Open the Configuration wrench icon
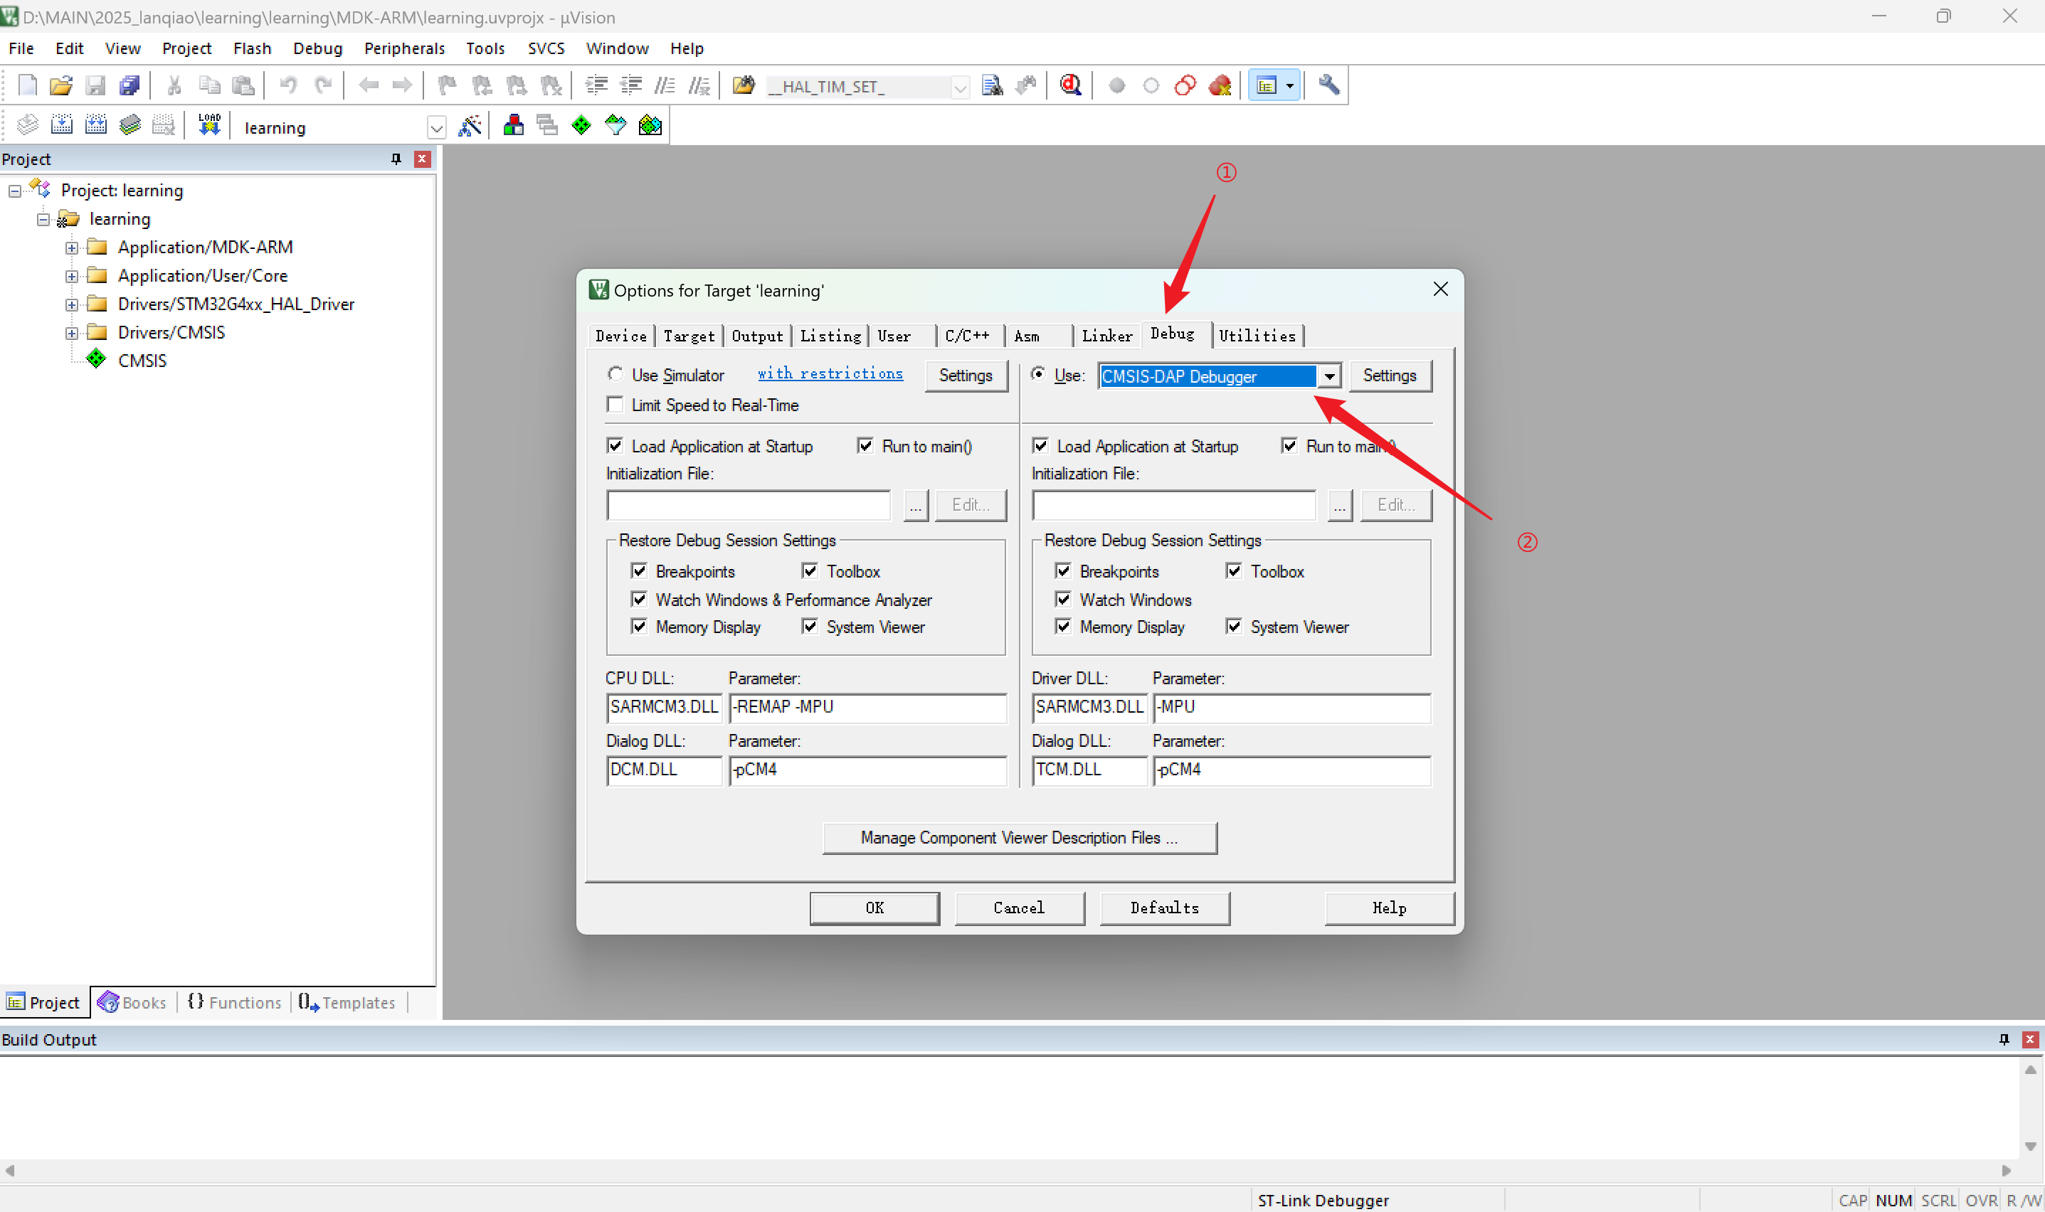The height and width of the screenshot is (1212, 2045). tap(1328, 85)
